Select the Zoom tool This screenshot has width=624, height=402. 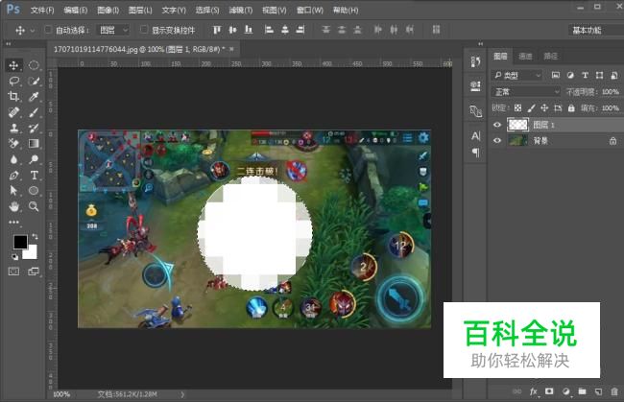34,206
